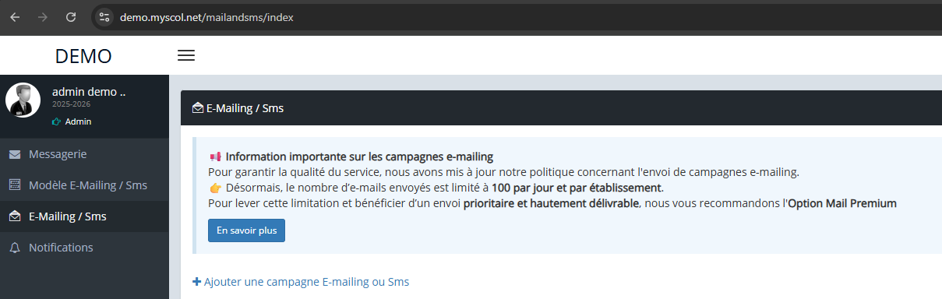Image resolution: width=942 pixels, height=299 pixels.
Task: Click the Modèle E-Mailing template icon
Action: [15, 185]
